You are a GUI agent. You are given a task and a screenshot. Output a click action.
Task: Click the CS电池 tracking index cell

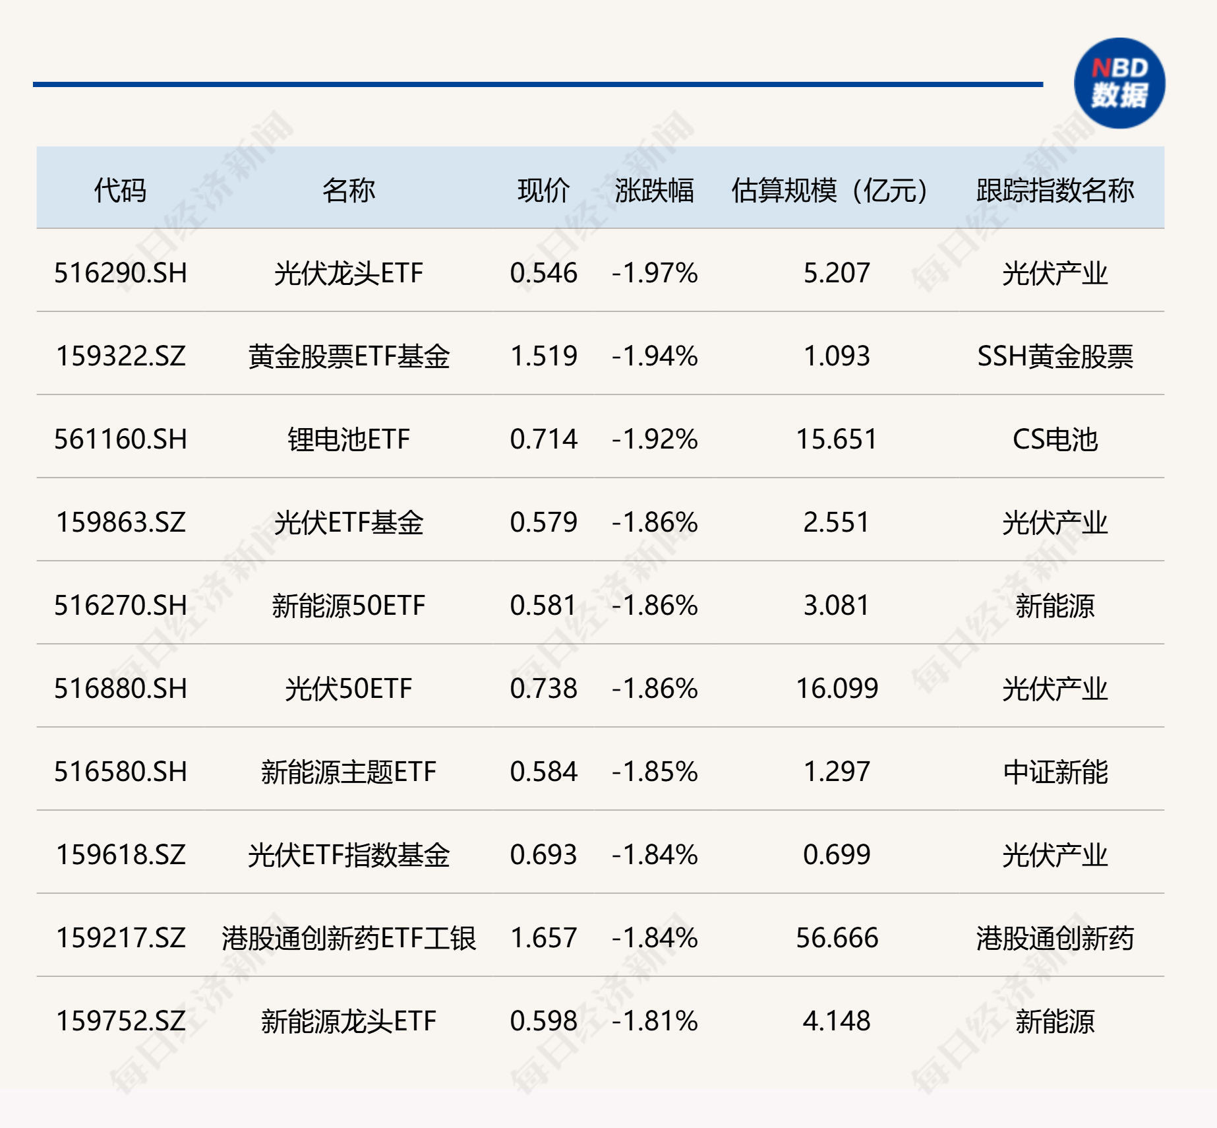click(1054, 439)
